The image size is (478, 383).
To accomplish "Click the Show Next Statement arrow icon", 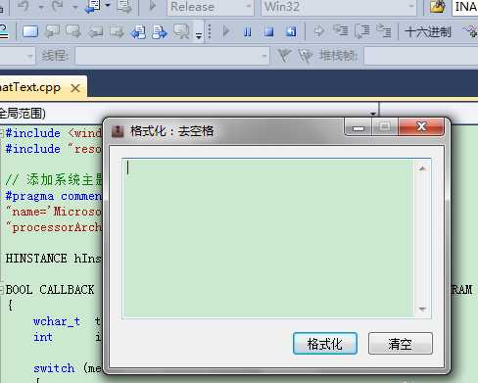I will tap(318, 31).
